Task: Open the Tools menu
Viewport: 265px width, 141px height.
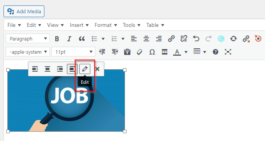Action: (x=132, y=25)
